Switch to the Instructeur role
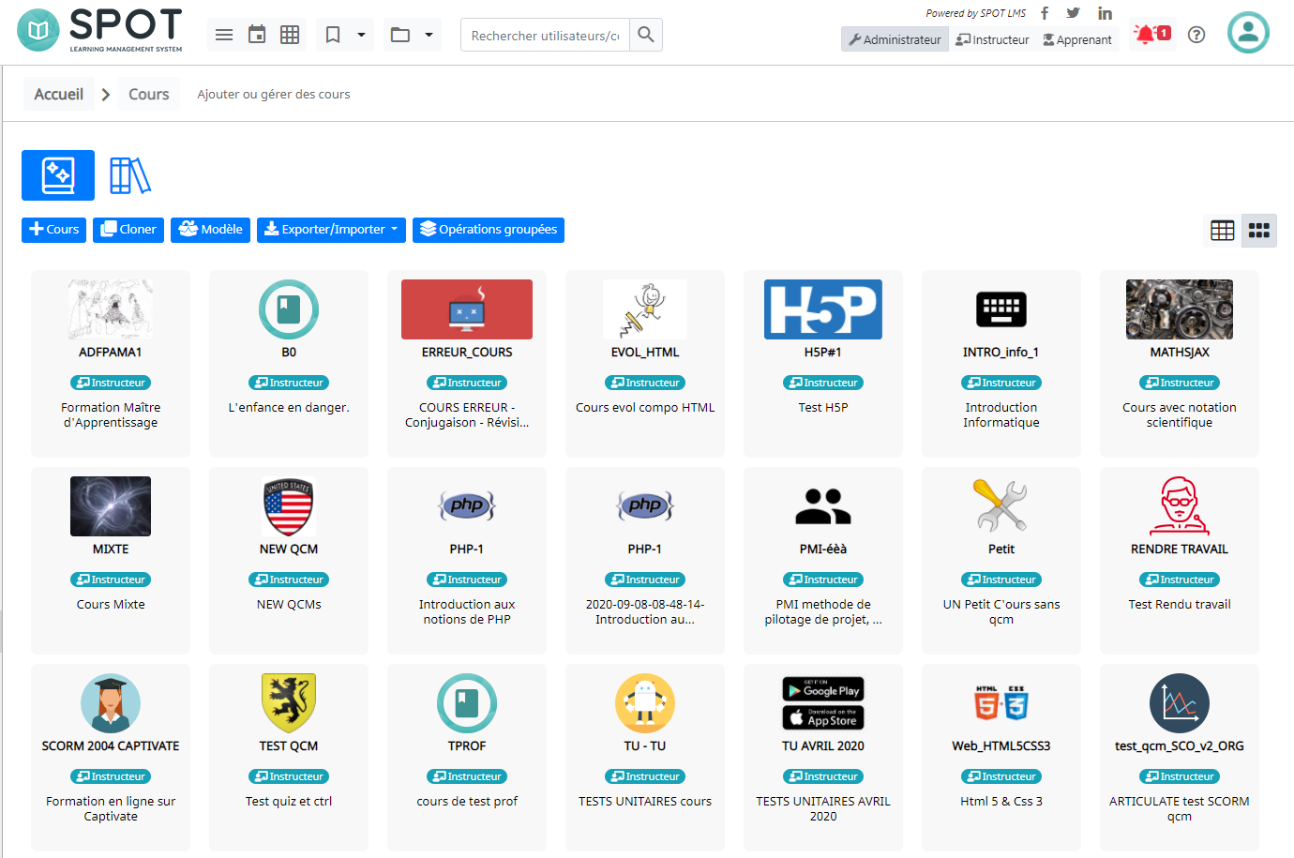 pyautogui.click(x=992, y=39)
